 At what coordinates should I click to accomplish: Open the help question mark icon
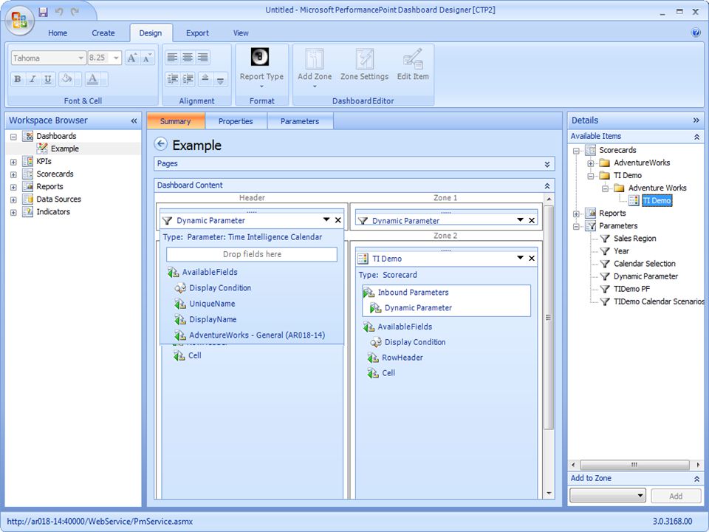(696, 33)
